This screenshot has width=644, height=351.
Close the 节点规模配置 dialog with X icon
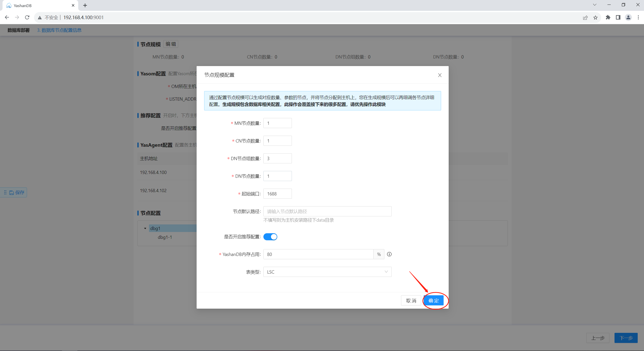point(440,75)
